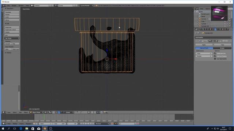The width and height of the screenshot is (234, 131).
Task: Select Simple subdivision type
Action: [x=222, y=48]
